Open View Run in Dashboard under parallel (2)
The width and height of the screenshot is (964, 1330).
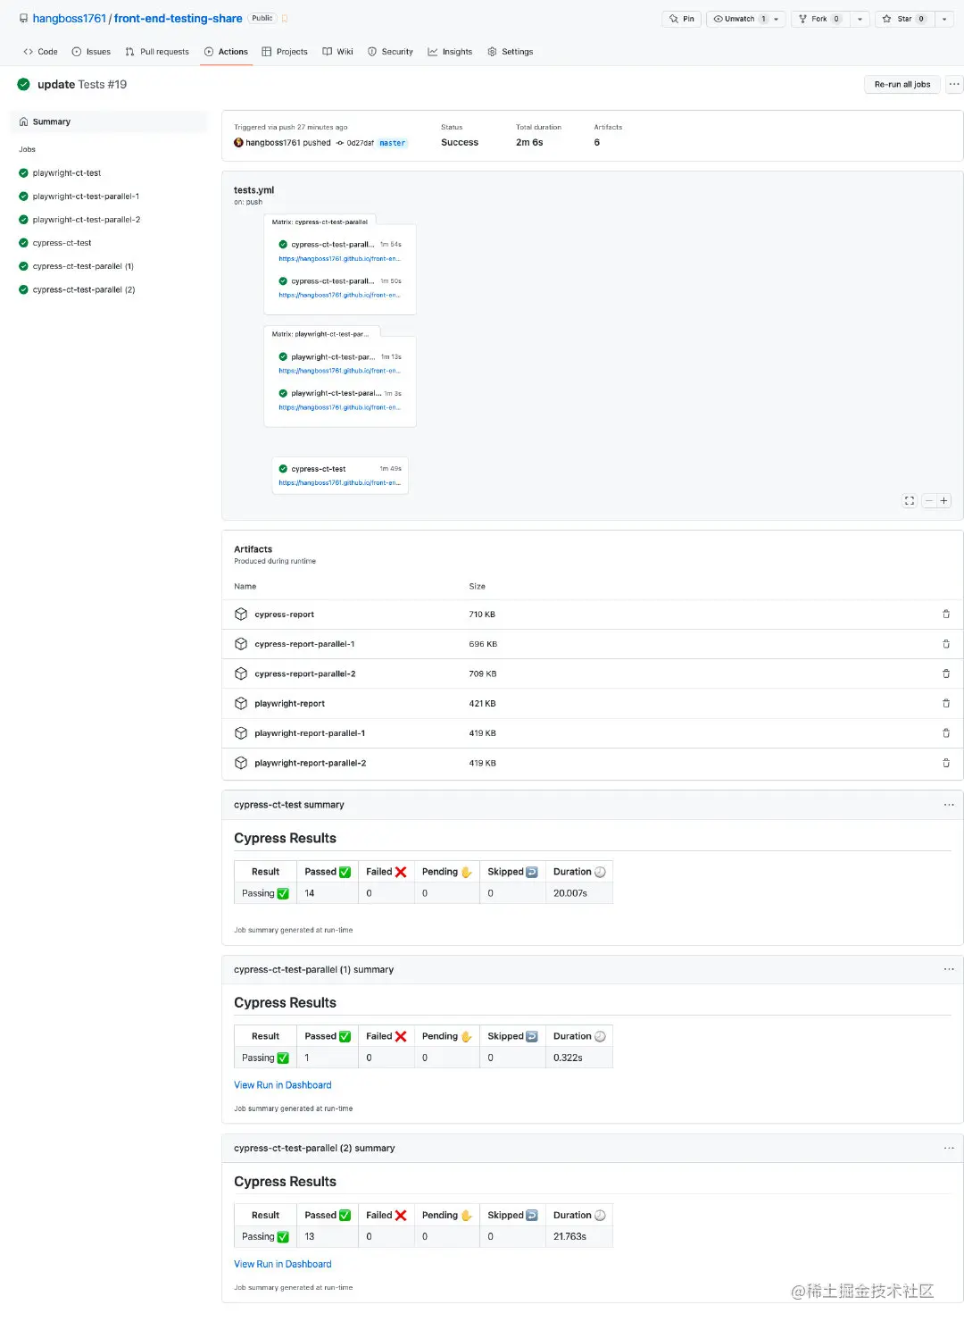(x=282, y=1264)
